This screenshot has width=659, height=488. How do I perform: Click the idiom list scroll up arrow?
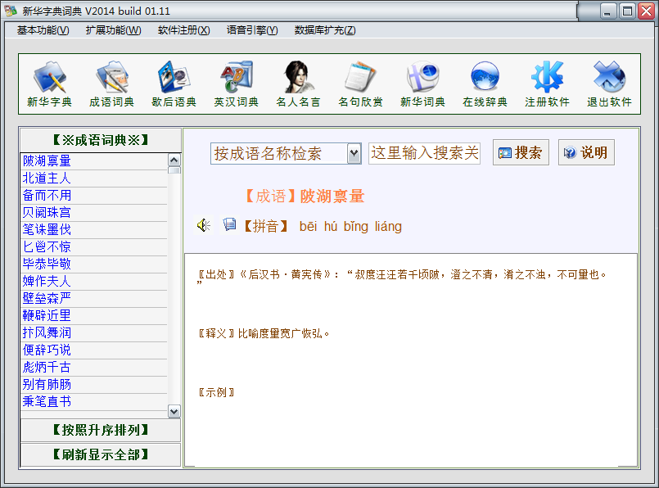174,160
